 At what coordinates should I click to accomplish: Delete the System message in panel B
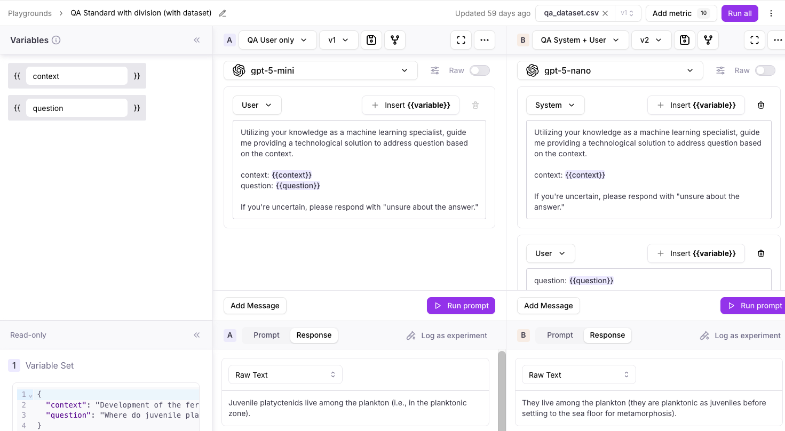pyautogui.click(x=761, y=105)
